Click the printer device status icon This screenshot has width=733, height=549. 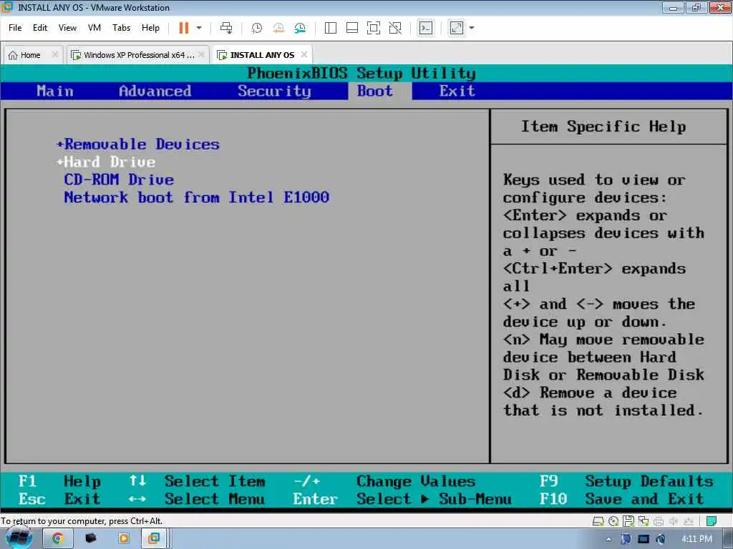point(659,521)
